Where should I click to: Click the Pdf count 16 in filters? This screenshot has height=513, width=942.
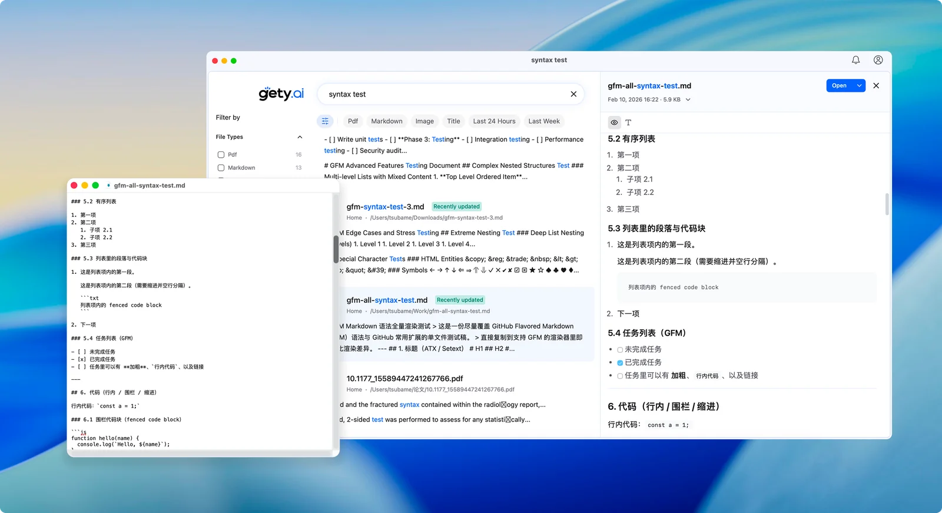[298, 155]
